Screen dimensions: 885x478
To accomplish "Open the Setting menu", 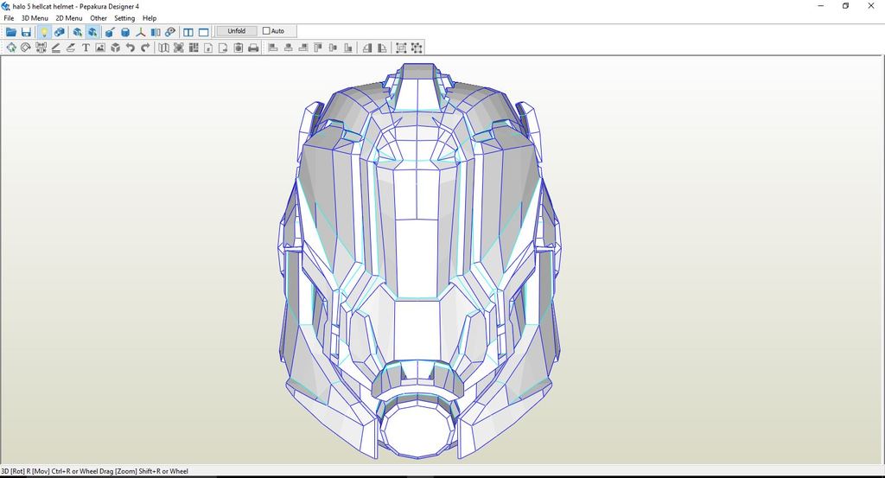I will [124, 18].
